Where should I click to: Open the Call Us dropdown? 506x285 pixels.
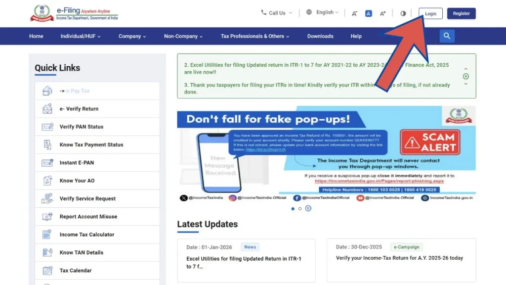[275, 12]
